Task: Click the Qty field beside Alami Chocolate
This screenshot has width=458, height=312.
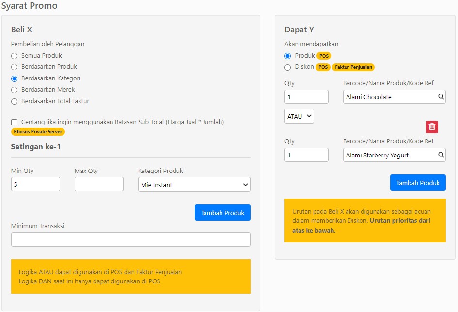Action: pyautogui.click(x=306, y=96)
